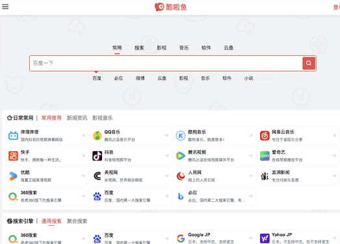The height and width of the screenshot is (244, 340).
Task: Switch to 通用搜索 tab in 搜索引擎
Action: [51, 221]
